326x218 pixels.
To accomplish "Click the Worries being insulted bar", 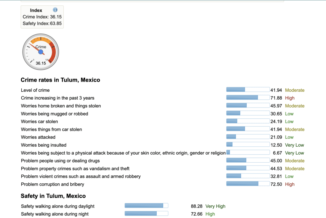I will tap(248, 144).
